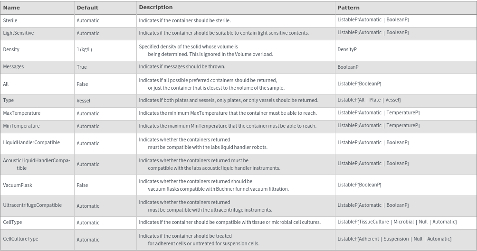This screenshot has width=477, height=251.
Task: Click the Density default value 1 (kg/L)
Action: tap(85, 50)
